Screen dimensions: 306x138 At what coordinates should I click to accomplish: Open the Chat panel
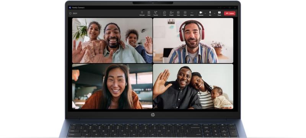click(164, 13)
